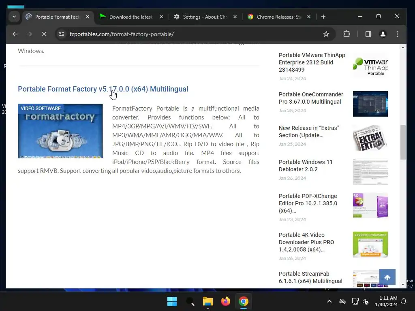Open Portable VMware ThinApp Enterprise link

312,62
